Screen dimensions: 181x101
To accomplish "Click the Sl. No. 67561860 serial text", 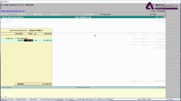I will (158, 11).
